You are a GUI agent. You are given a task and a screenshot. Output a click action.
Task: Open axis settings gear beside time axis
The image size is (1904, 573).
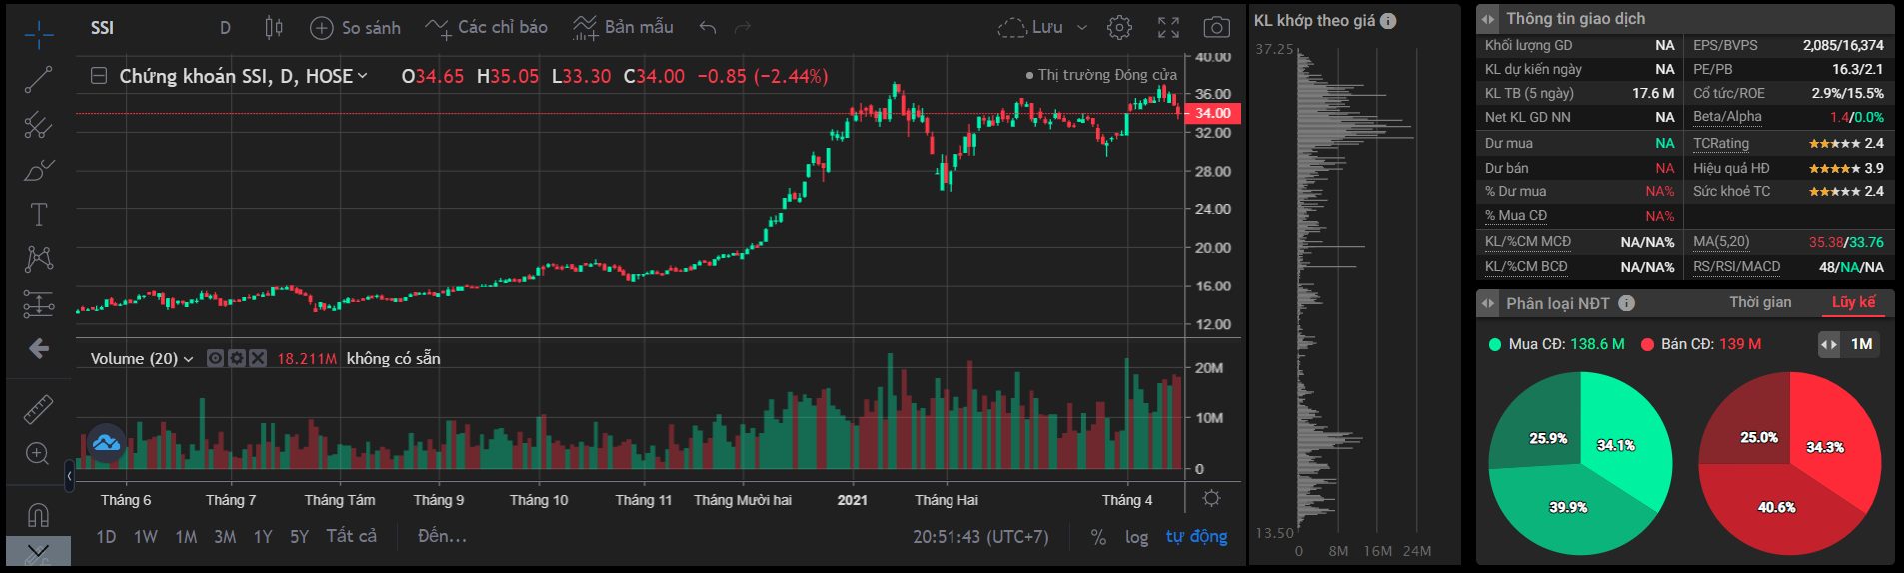click(x=1212, y=498)
